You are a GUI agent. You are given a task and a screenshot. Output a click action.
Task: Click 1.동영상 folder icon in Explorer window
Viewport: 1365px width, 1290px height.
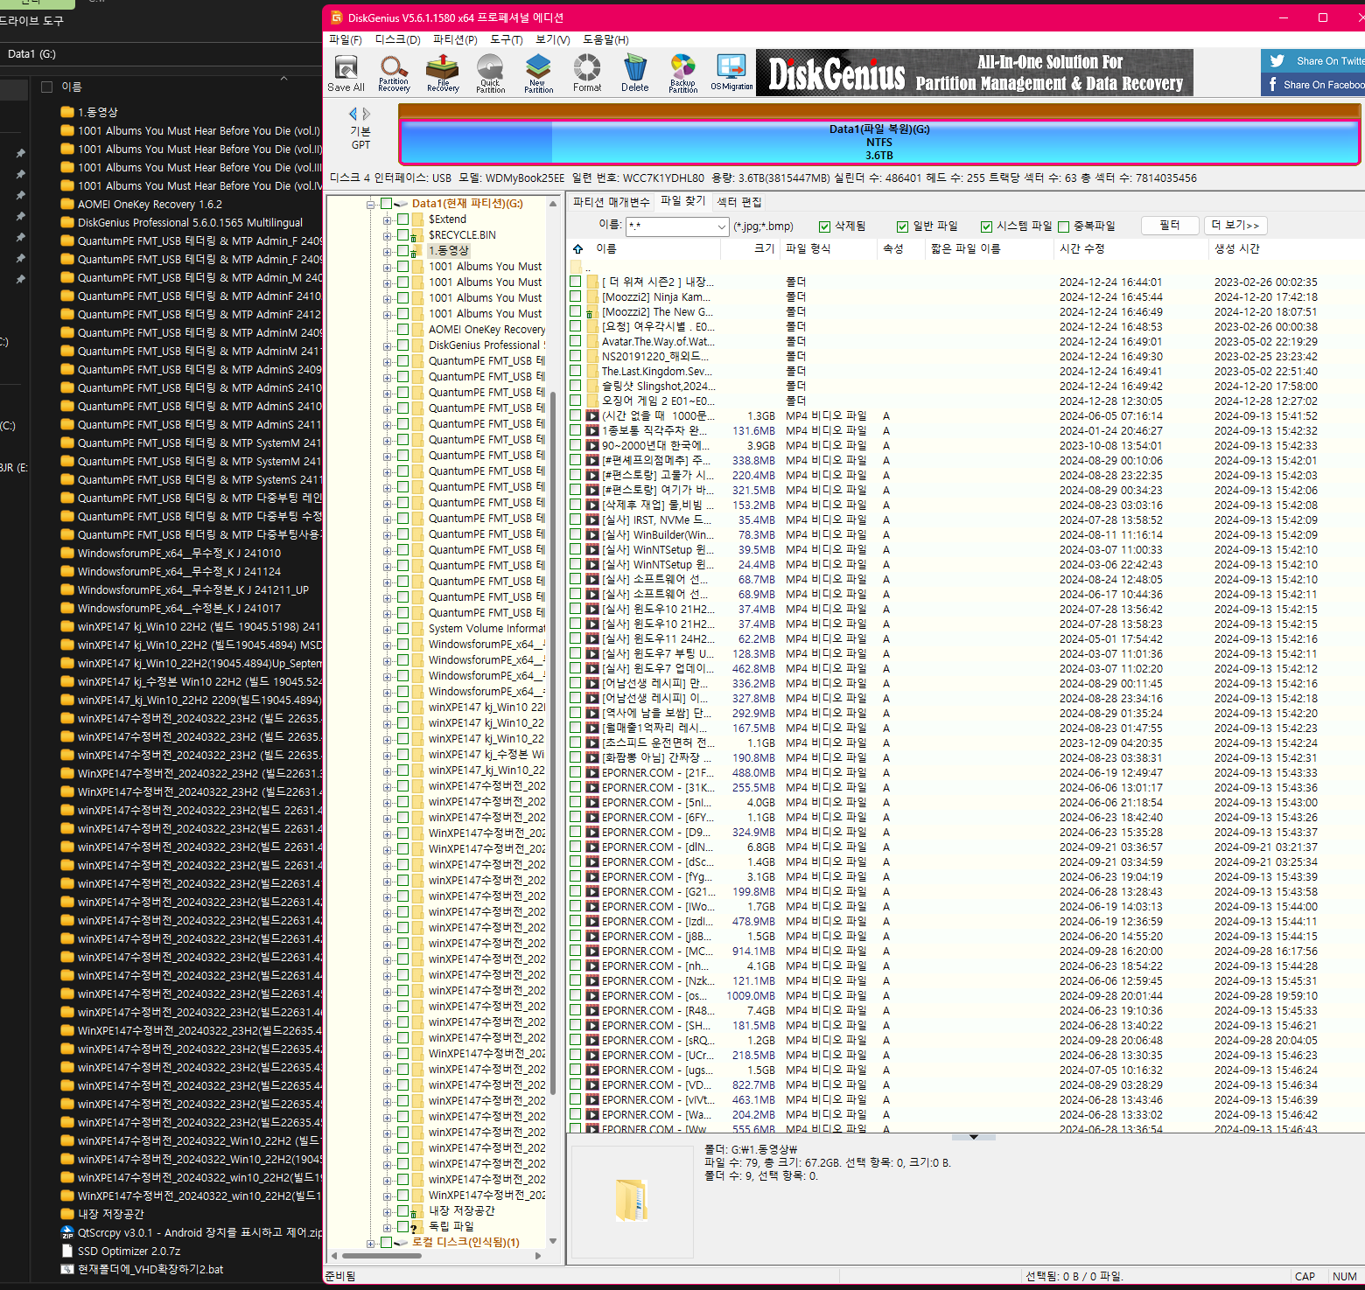pyautogui.click(x=67, y=112)
